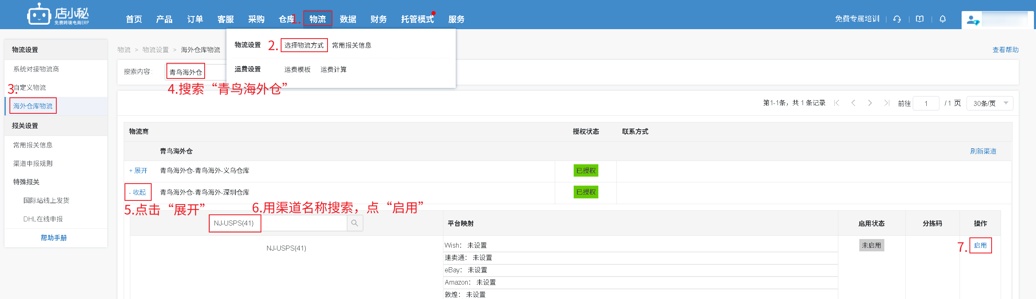The image size is (1036, 299).
Task: Go to the first page arrow
Action: (x=837, y=103)
